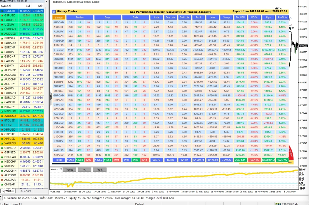The image size is (309, 205).
Task: Click the orange Symbol header in History Trades
Action: point(59,17)
